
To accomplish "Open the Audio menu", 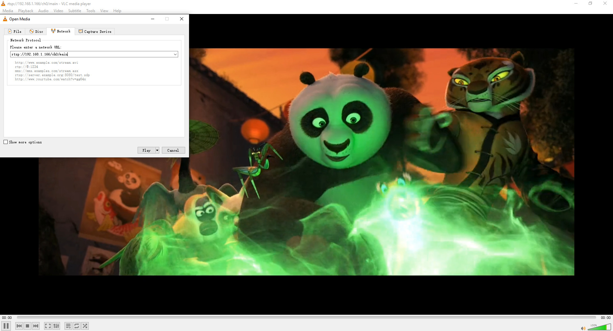I will tap(43, 11).
